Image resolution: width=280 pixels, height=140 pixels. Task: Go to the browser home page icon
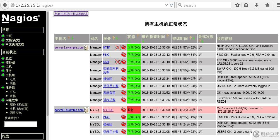267,5
